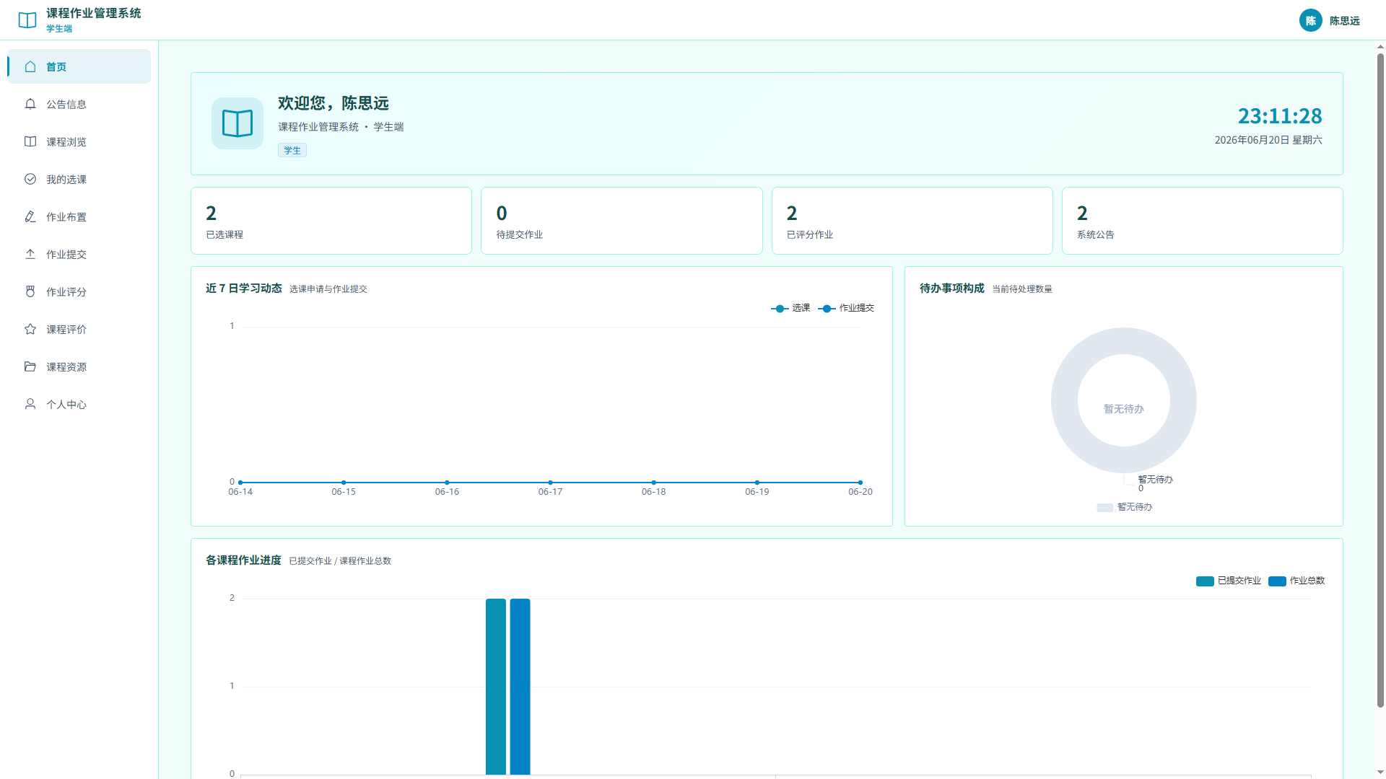Click the pencil icon beside 作业布置
1386x779 pixels.
coord(30,216)
